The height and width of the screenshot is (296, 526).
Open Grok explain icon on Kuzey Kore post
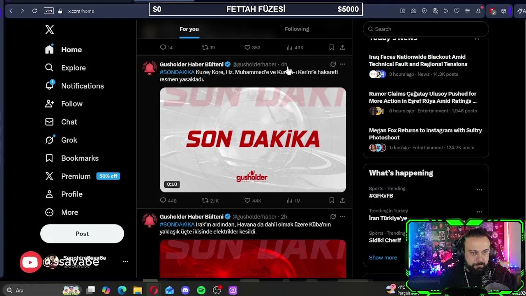(333, 64)
